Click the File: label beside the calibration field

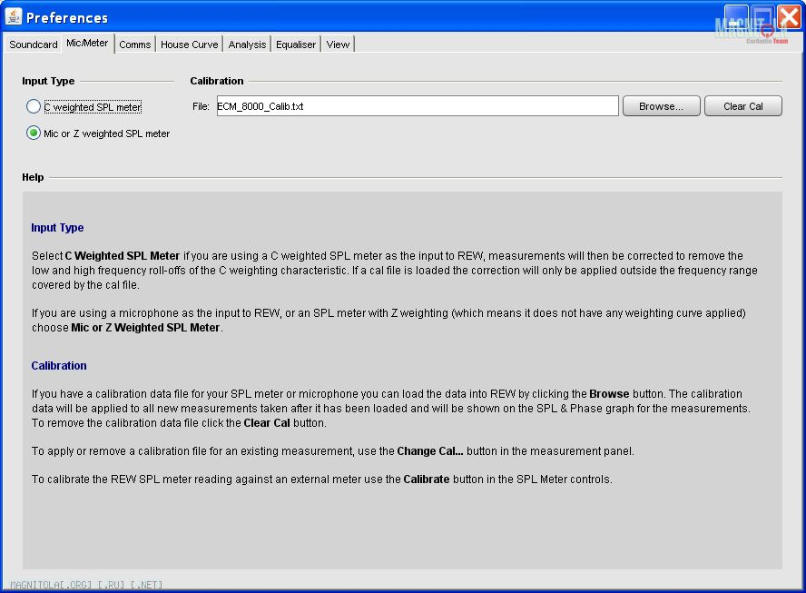point(201,106)
